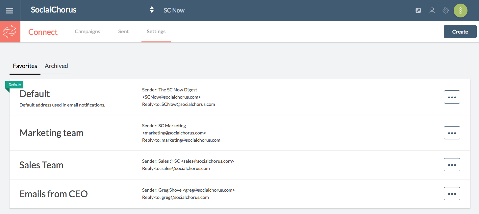Select the Settings tab
Screen dimensions: 479x214
point(156,32)
